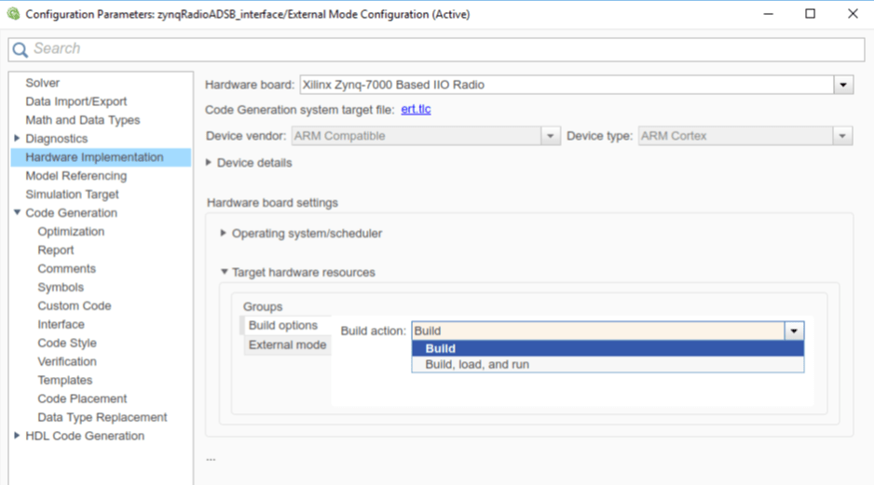Open the ert.tlc system target file link
Screen dimensions: 874x485
point(416,110)
